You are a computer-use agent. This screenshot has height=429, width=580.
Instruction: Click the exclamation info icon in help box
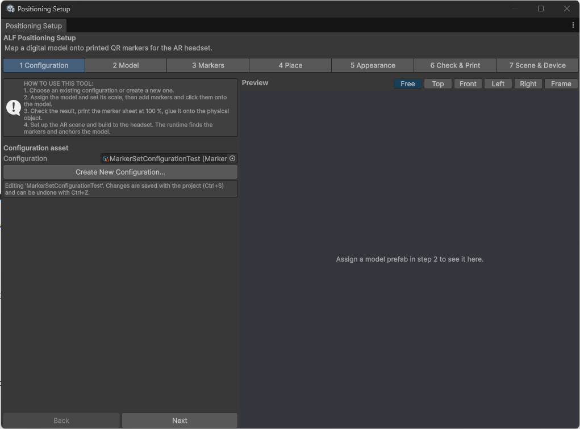[x=14, y=107]
